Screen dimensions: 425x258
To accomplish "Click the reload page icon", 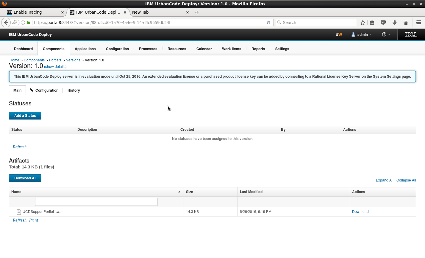I will coord(268,23).
